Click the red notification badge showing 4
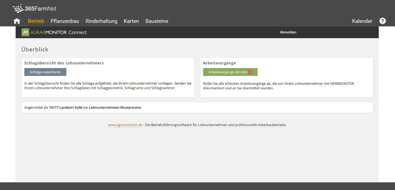Viewport: 395px width, 190px height. click(250, 72)
